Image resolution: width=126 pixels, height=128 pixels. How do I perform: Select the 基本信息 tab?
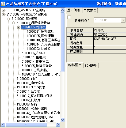[x=74, y=10]
